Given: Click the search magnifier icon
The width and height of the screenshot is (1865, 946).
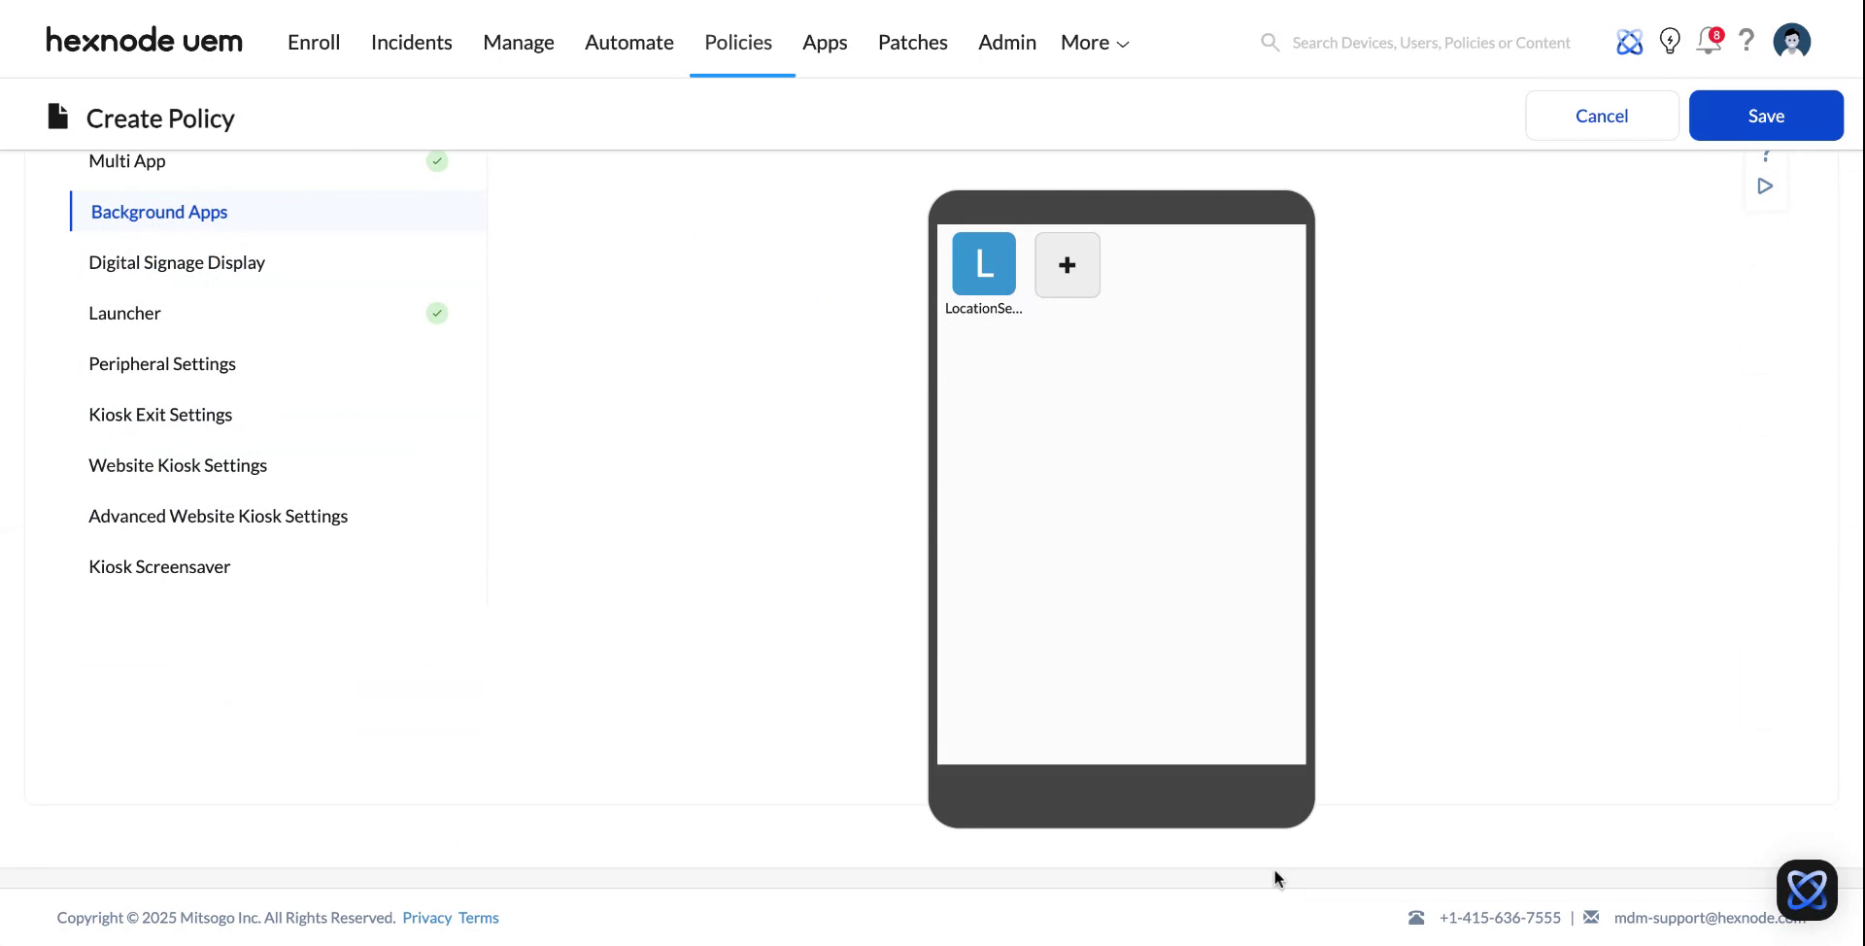Looking at the screenshot, I should (x=1270, y=43).
